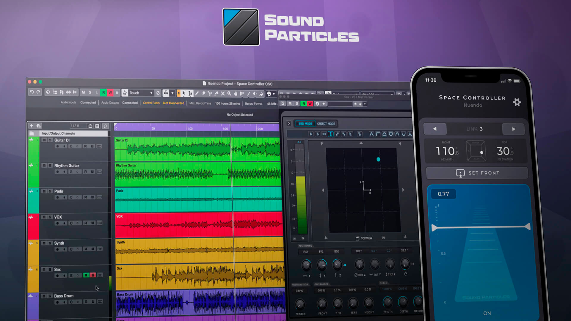The height and width of the screenshot is (321, 571).
Task: Adjust the 0.77 slider in the phone app
Action: click(x=480, y=227)
